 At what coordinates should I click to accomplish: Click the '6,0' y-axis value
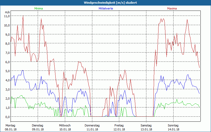[8, 62]
